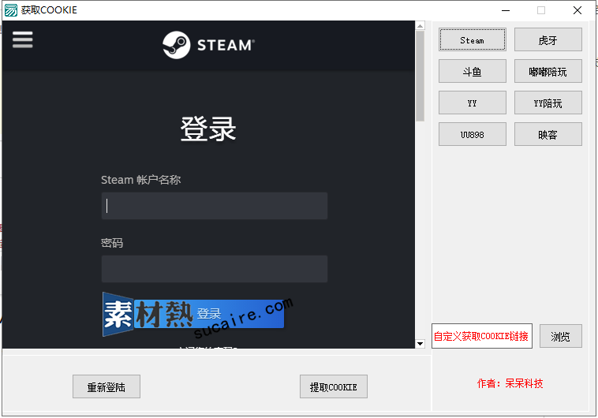
Task: Click the scrollbar down arrow
Action: (420, 344)
